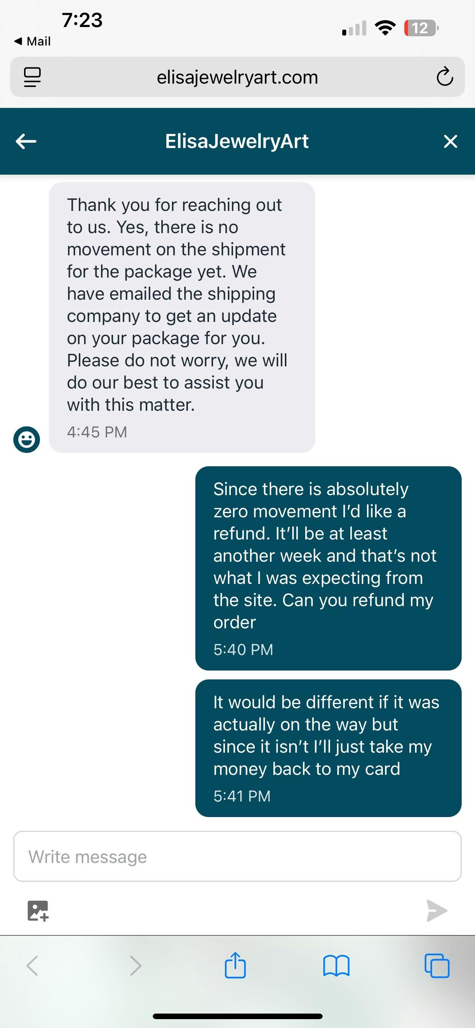Open Safari bookmarks
Screen dimensions: 475x1028
(336, 966)
